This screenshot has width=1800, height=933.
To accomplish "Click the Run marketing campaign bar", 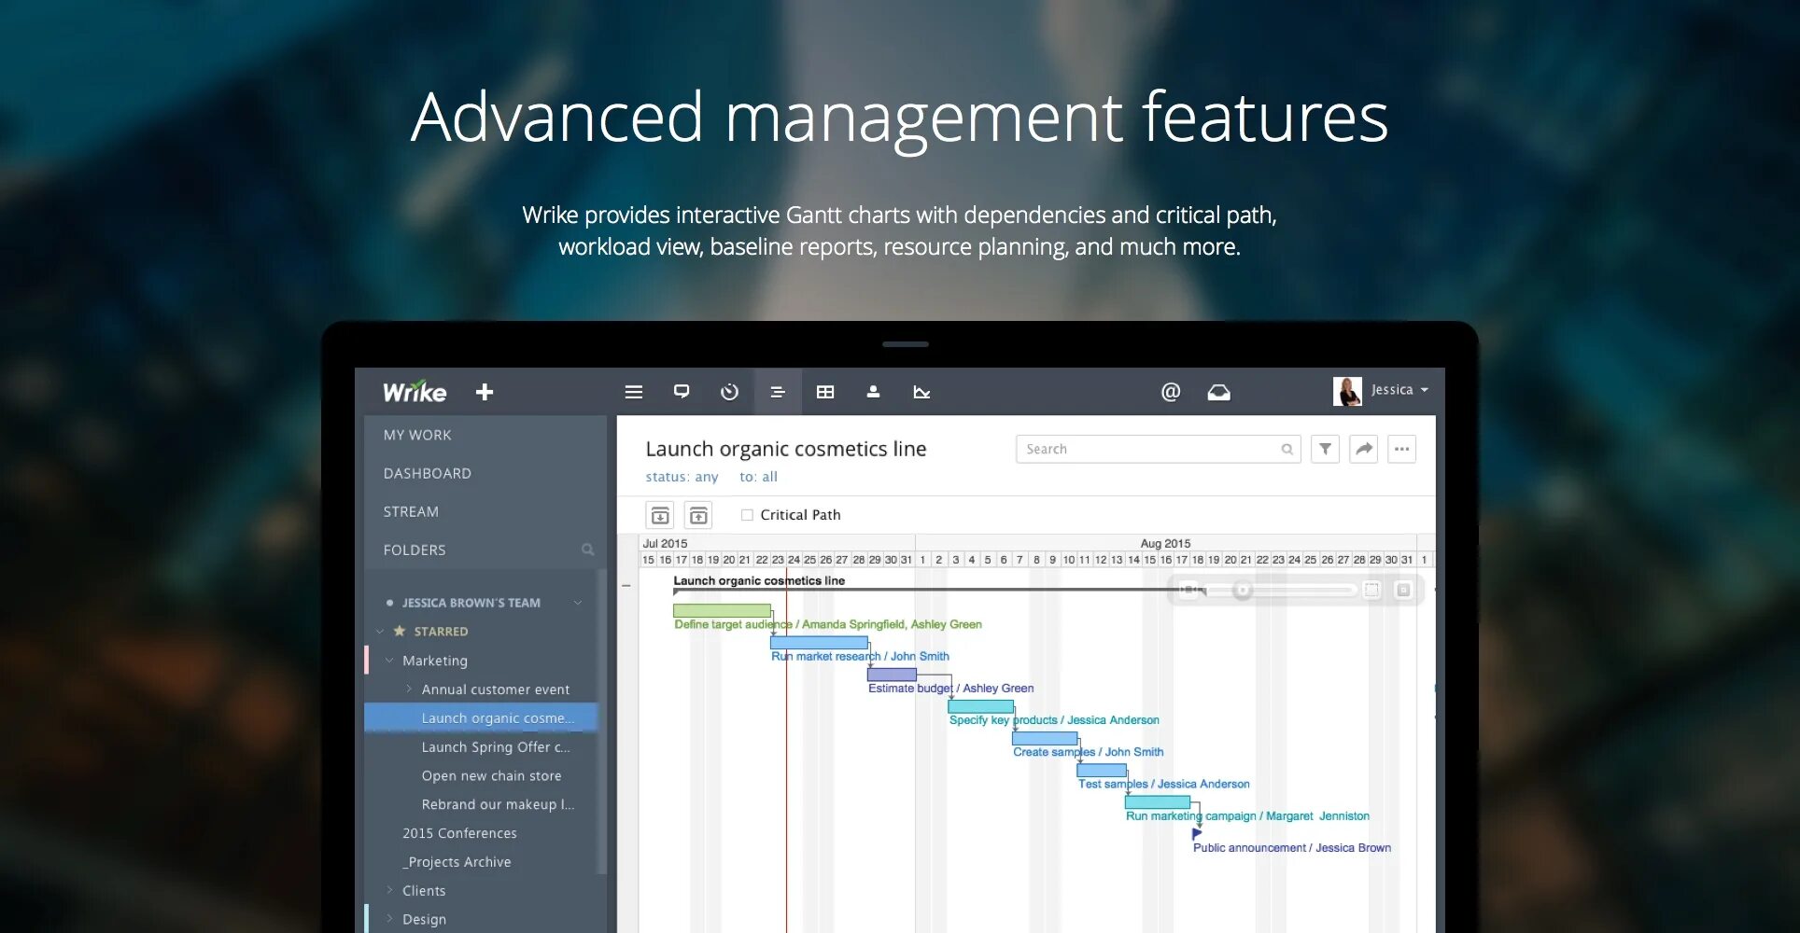I will click(1158, 802).
